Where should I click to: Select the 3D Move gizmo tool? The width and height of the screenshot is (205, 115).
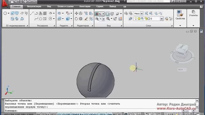pos(81,13)
